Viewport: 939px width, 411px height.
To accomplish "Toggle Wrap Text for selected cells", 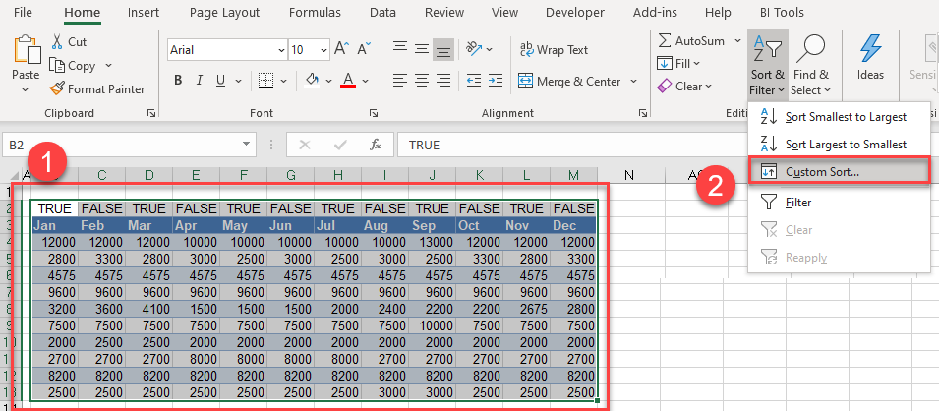I will (x=554, y=49).
